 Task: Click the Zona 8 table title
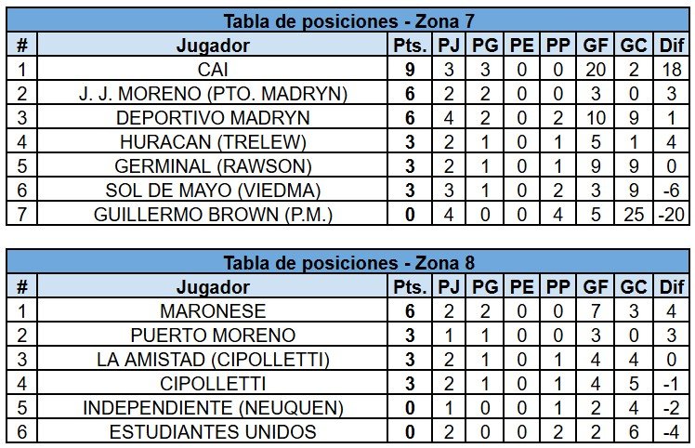coord(348,263)
